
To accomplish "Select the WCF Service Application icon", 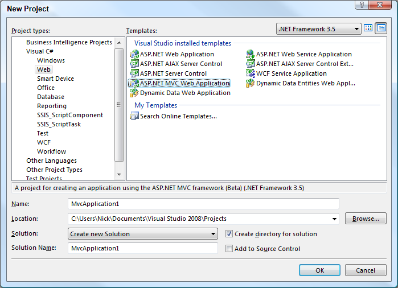I will [x=251, y=74].
